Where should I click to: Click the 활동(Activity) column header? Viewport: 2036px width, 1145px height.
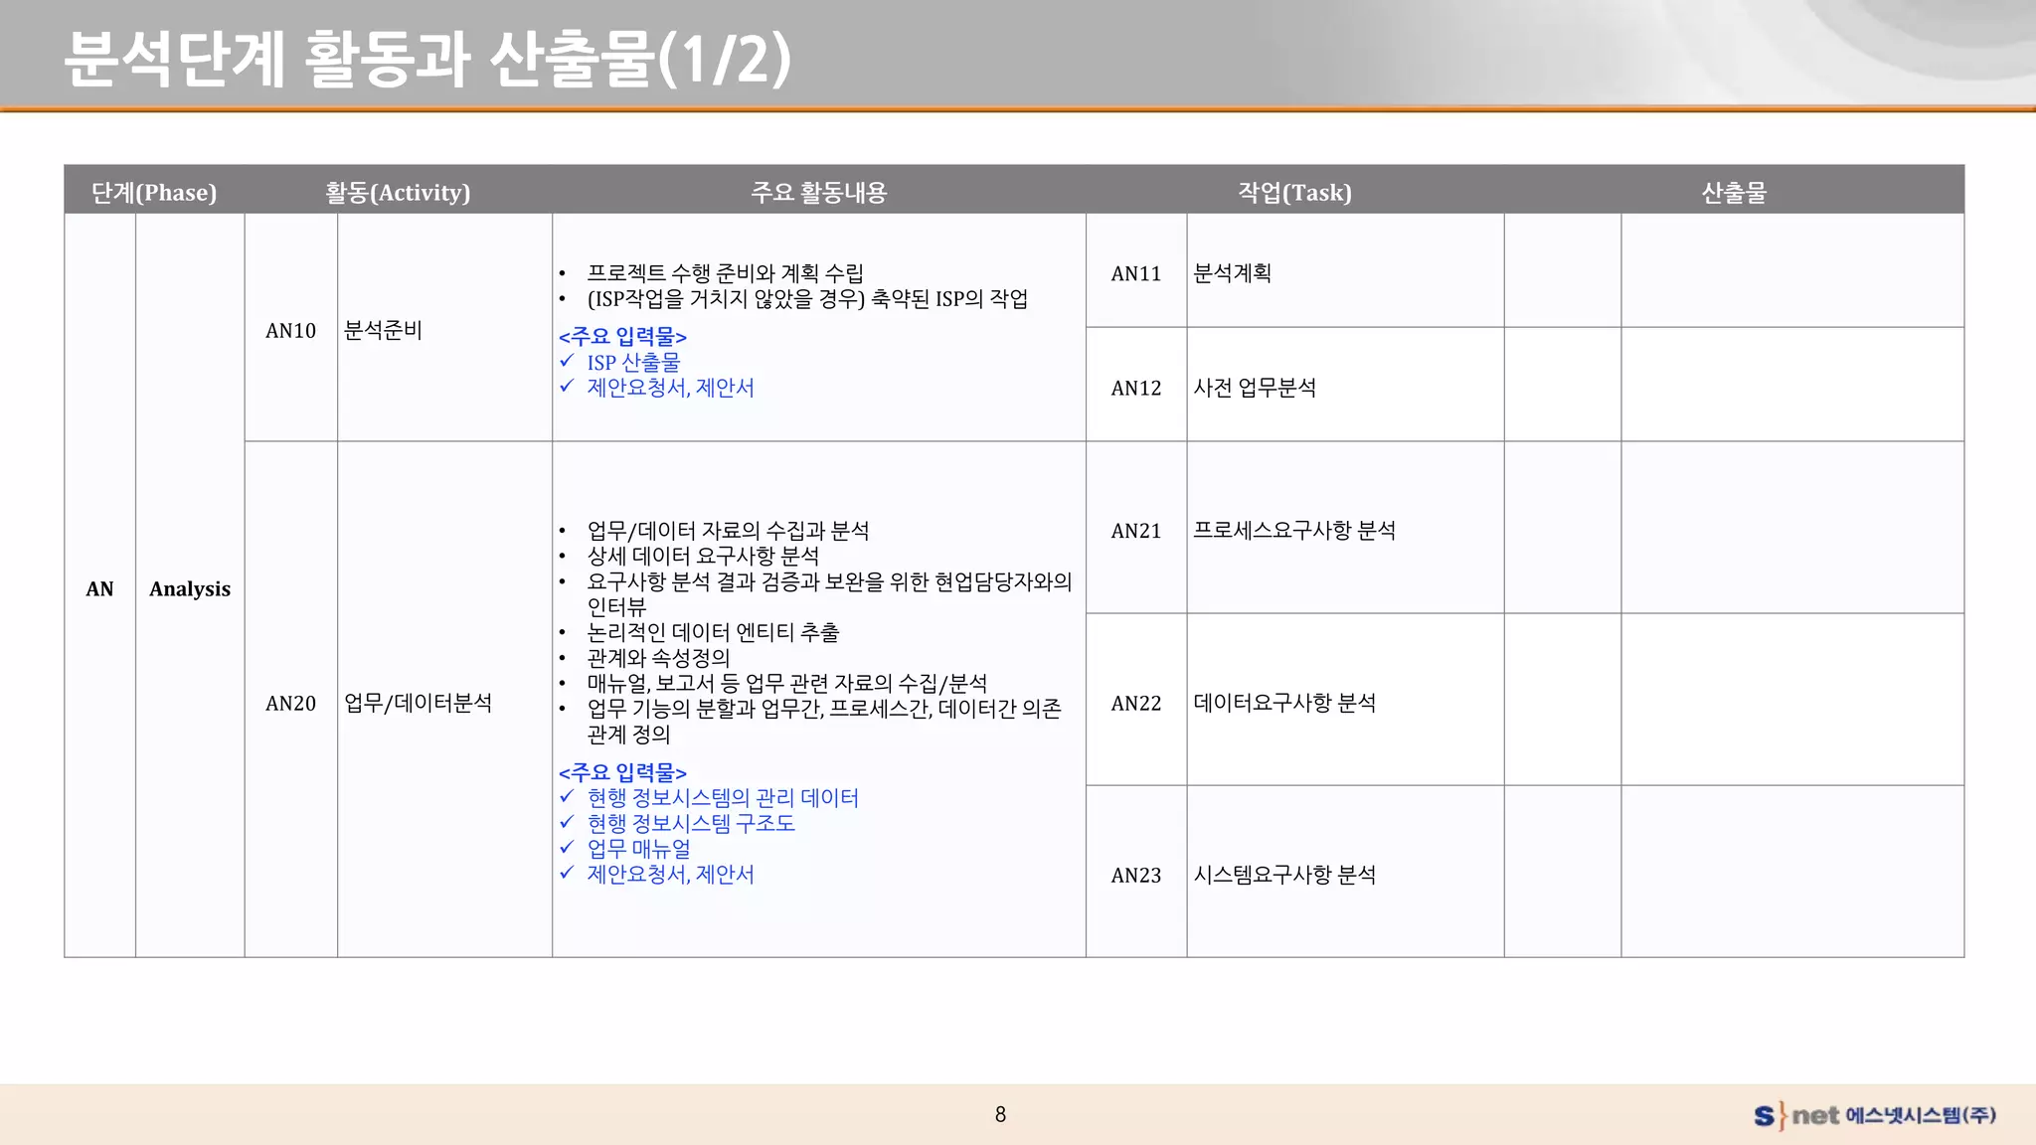pos(398,192)
